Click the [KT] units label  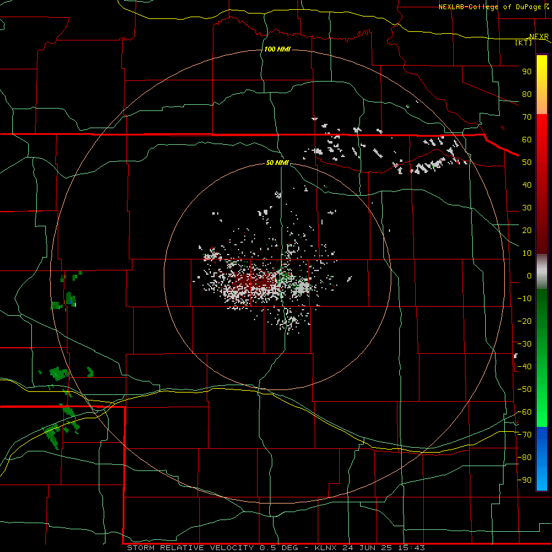click(524, 42)
